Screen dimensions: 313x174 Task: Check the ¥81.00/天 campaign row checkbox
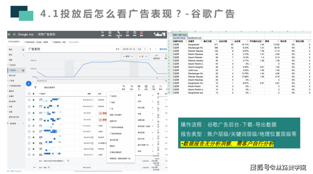(x=29, y=113)
